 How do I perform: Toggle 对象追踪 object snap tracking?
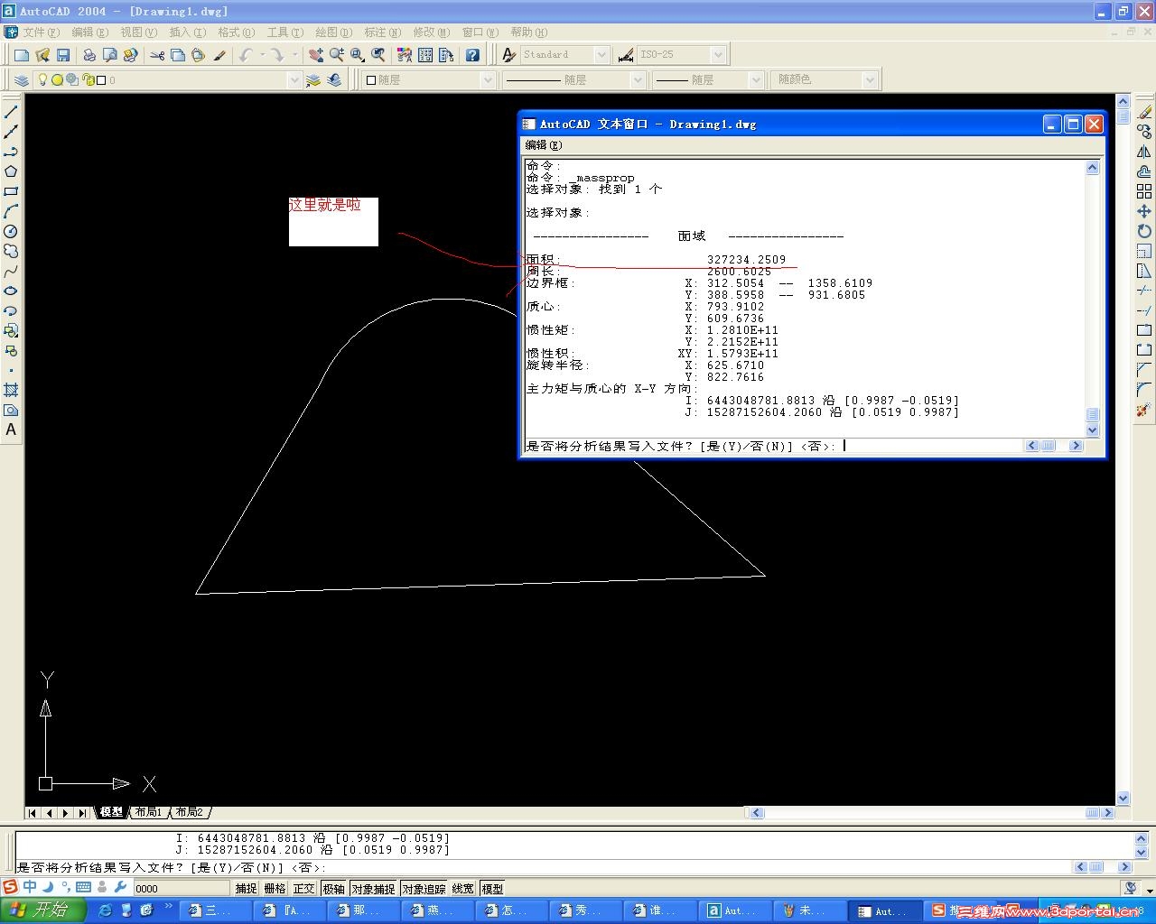(424, 889)
